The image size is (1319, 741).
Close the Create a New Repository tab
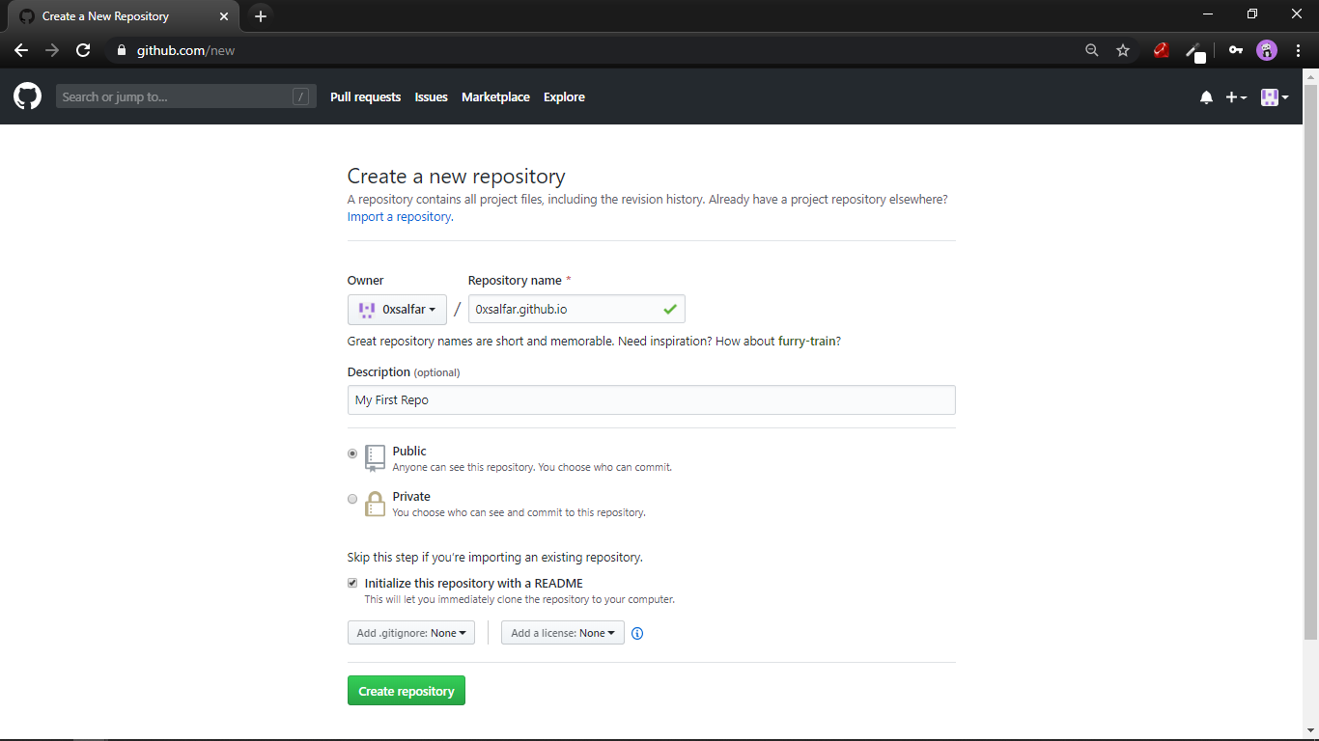(x=224, y=16)
